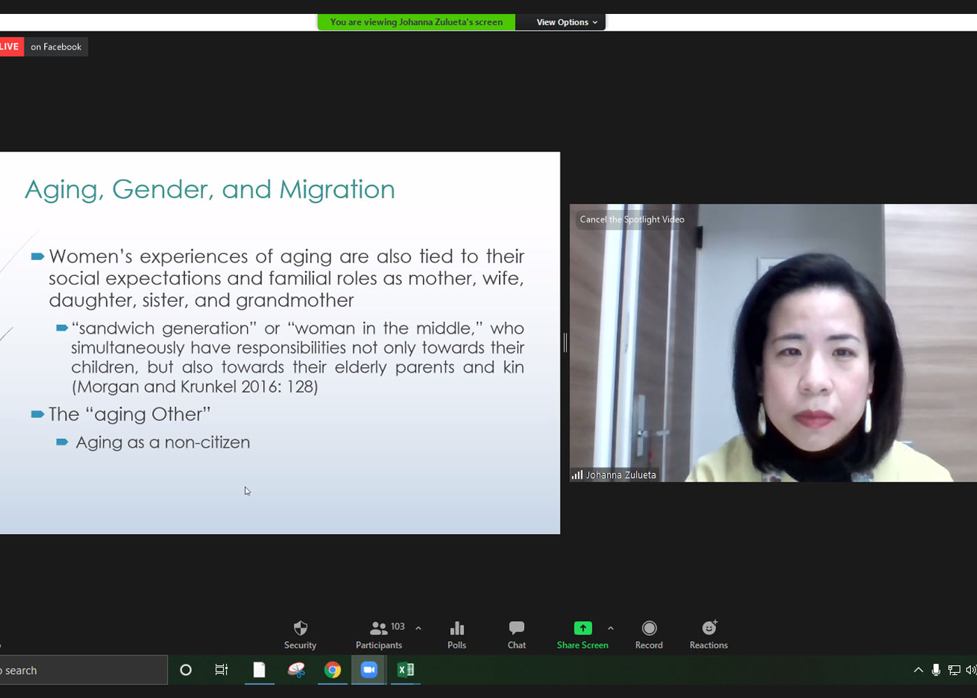Toggle the volume speaker tray icon
Screen dimensions: 977x698
click(x=971, y=670)
